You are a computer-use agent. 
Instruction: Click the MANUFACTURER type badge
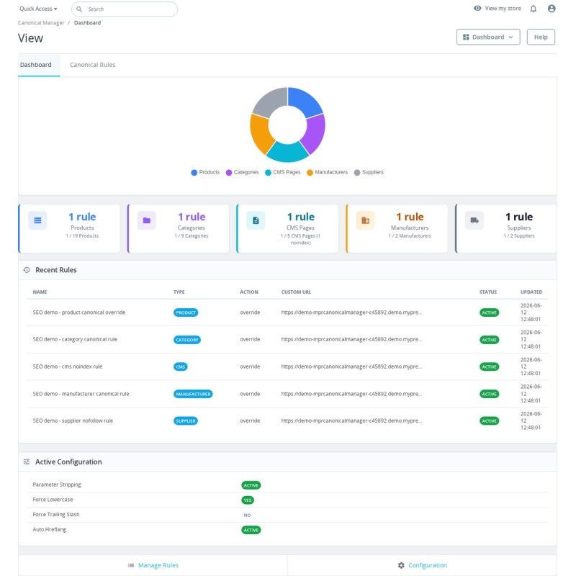(x=193, y=394)
